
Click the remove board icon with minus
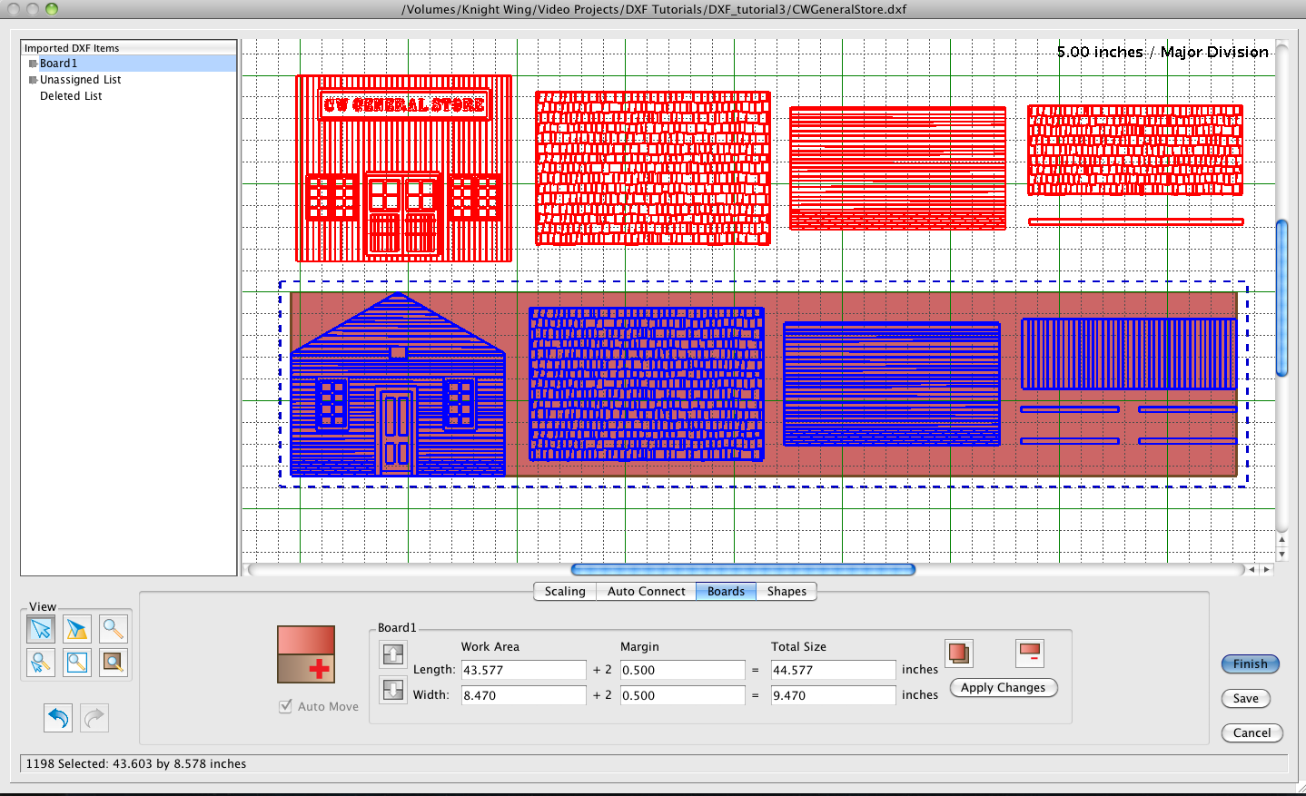pos(1030,653)
